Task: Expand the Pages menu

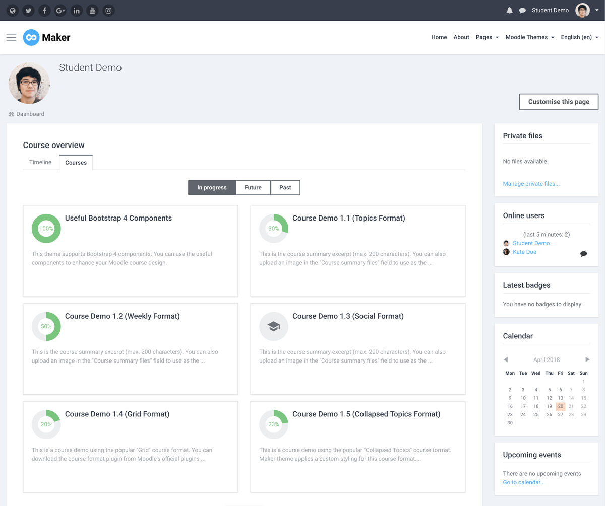Action: (x=484, y=37)
